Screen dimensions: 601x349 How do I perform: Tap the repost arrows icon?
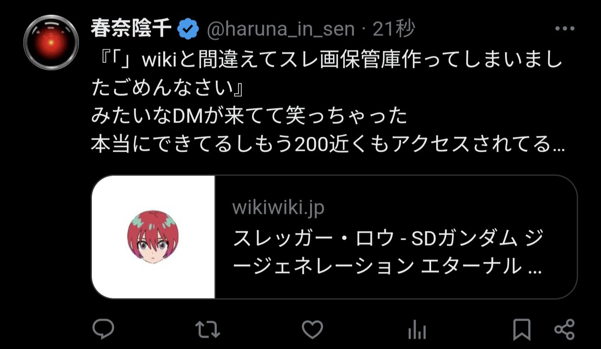click(x=207, y=329)
